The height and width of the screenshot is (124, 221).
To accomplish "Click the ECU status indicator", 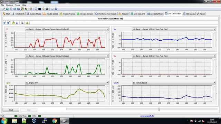I will [x=39, y=116].
